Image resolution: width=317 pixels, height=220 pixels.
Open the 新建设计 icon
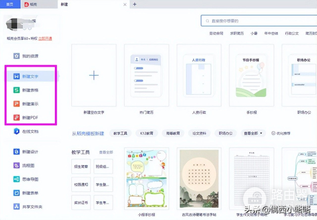16,152
